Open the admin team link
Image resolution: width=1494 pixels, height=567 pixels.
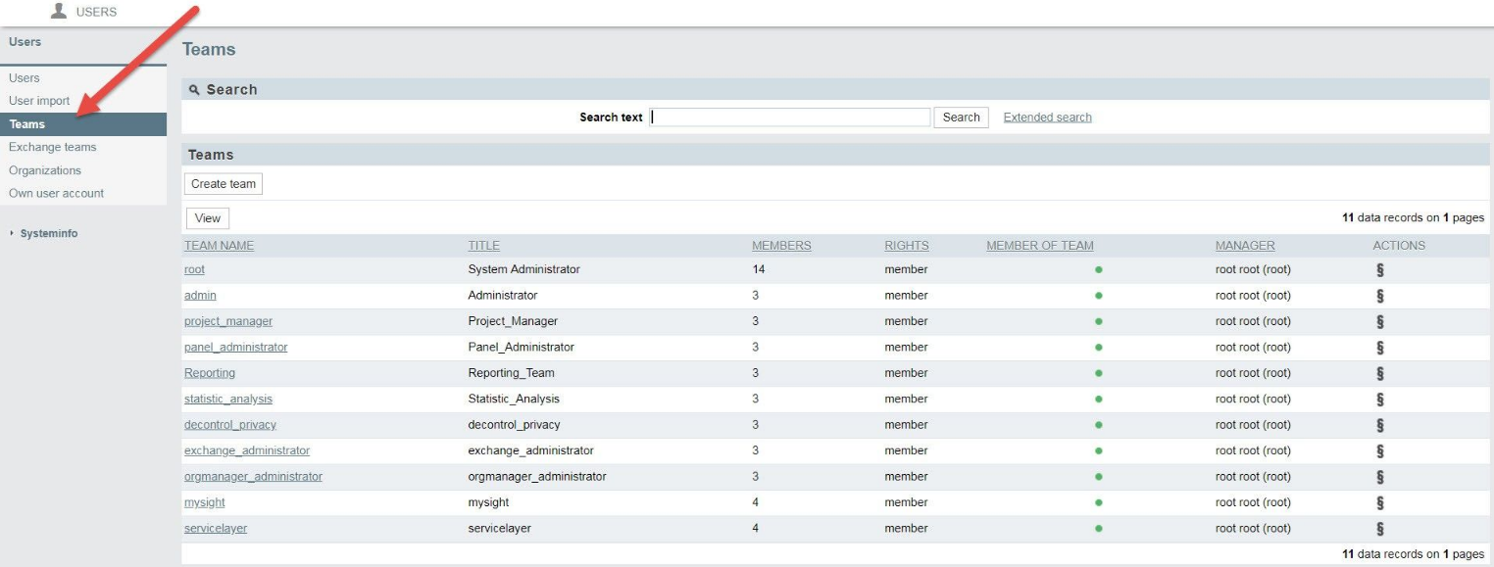click(x=200, y=296)
